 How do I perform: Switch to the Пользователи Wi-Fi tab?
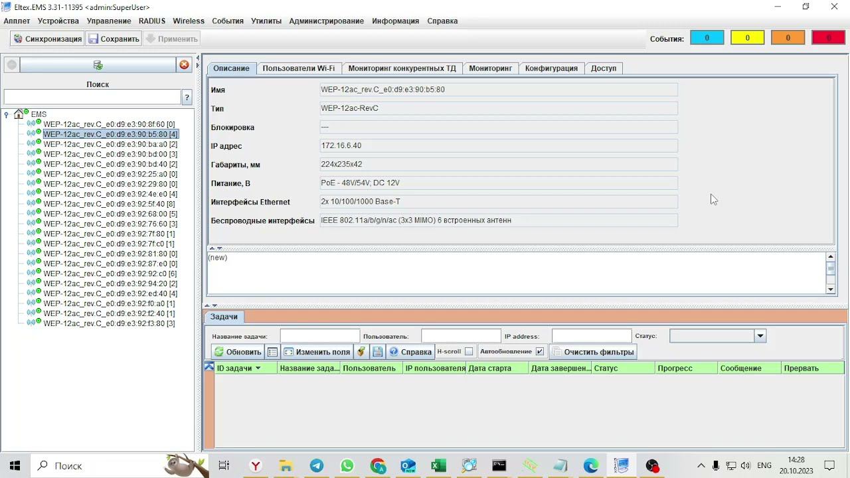pos(299,68)
